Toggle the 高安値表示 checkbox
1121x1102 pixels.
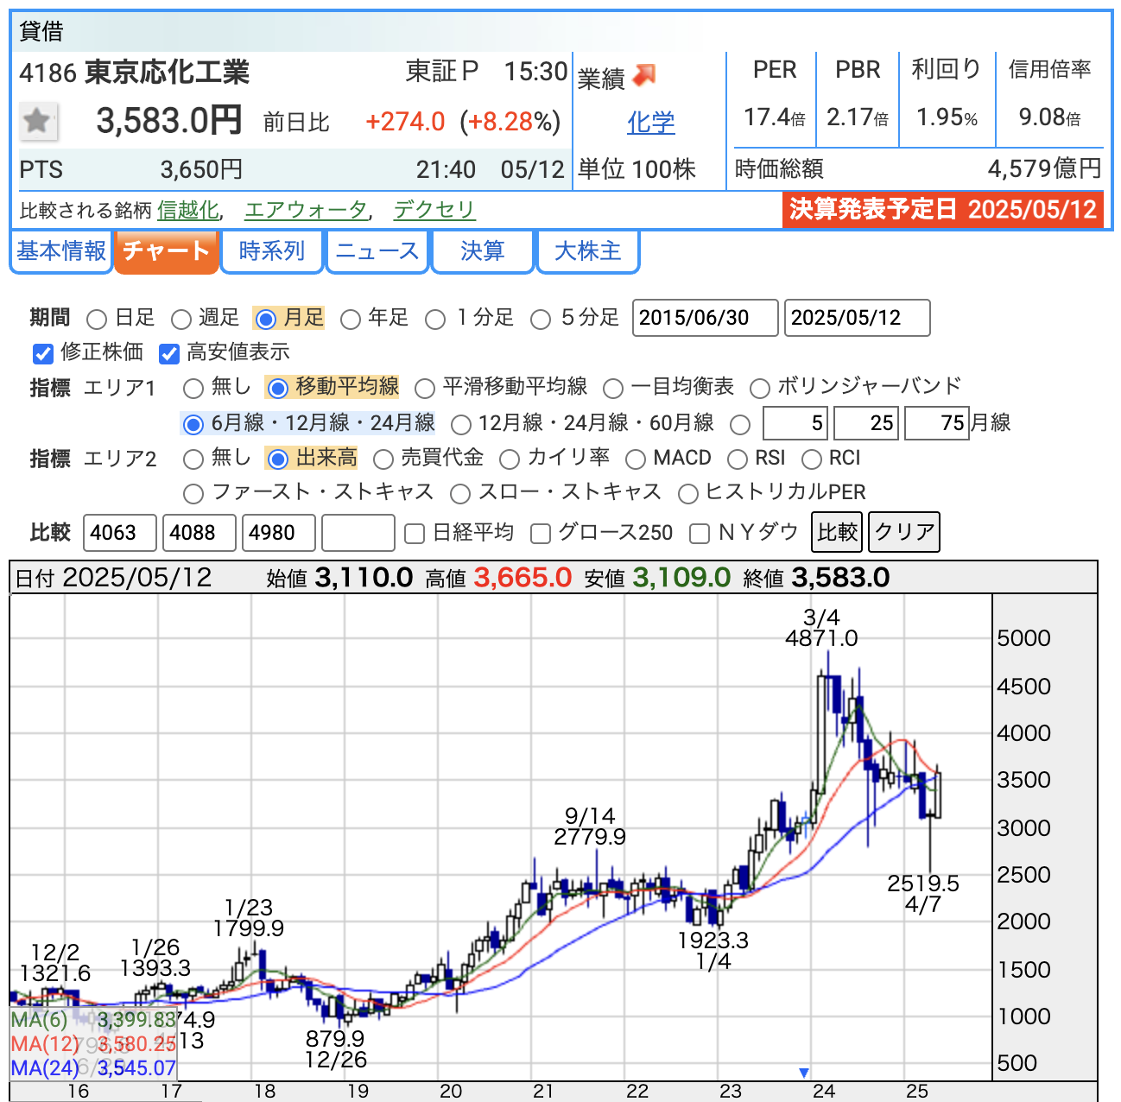pyautogui.click(x=169, y=353)
